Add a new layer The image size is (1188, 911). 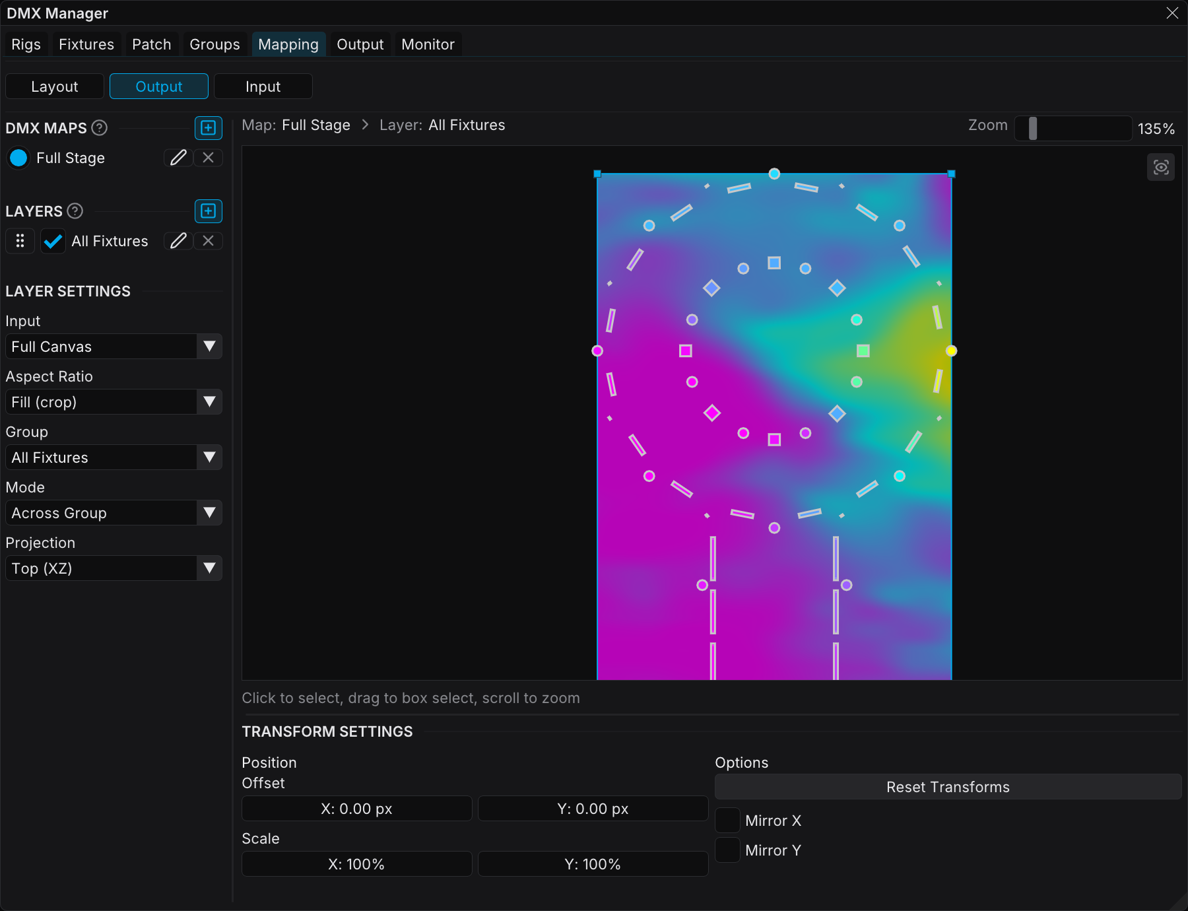pyautogui.click(x=209, y=211)
